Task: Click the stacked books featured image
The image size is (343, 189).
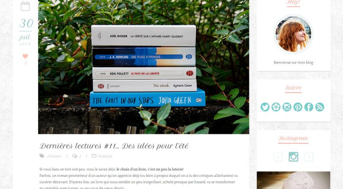Action: [x=144, y=67]
